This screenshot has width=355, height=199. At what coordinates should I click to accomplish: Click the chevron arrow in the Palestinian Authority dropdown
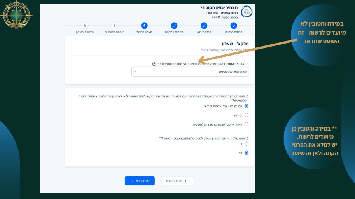click(x=135, y=72)
